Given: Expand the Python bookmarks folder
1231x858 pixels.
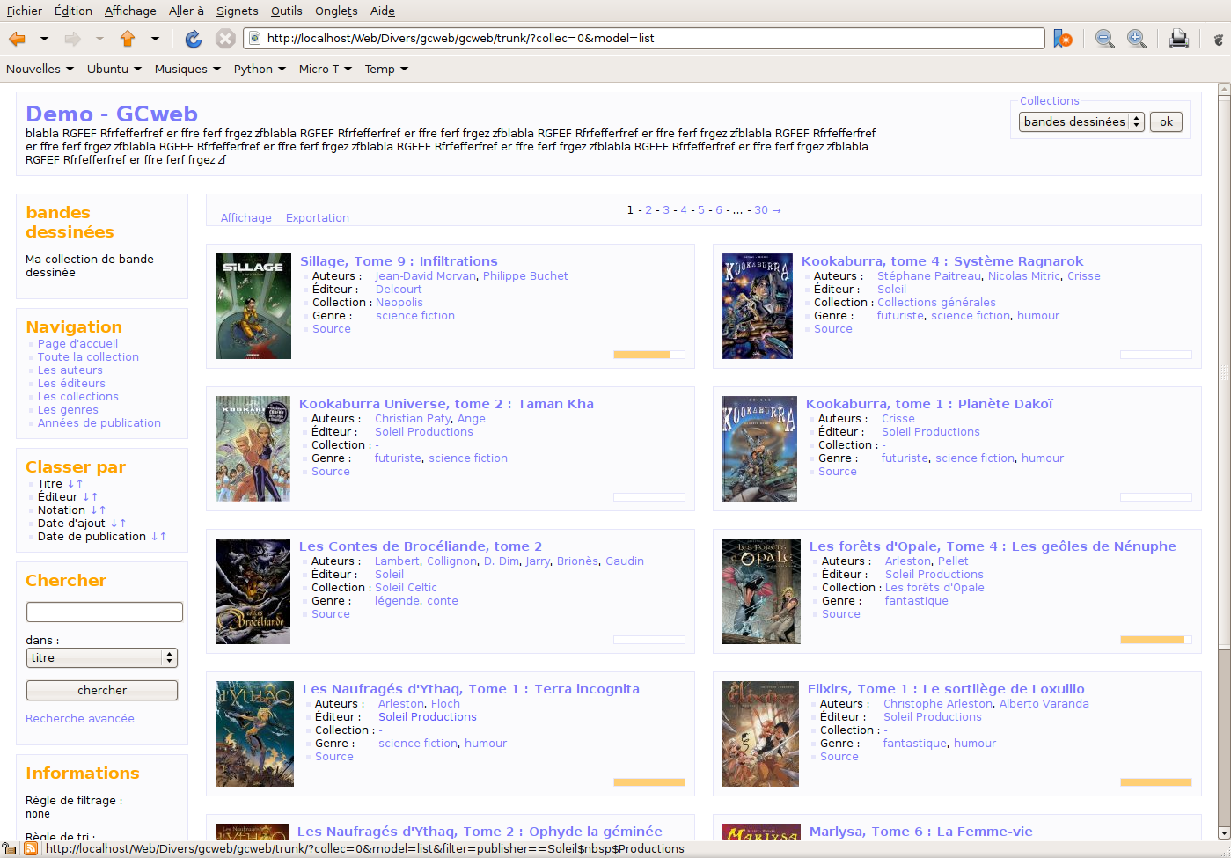Looking at the screenshot, I should coord(260,69).
